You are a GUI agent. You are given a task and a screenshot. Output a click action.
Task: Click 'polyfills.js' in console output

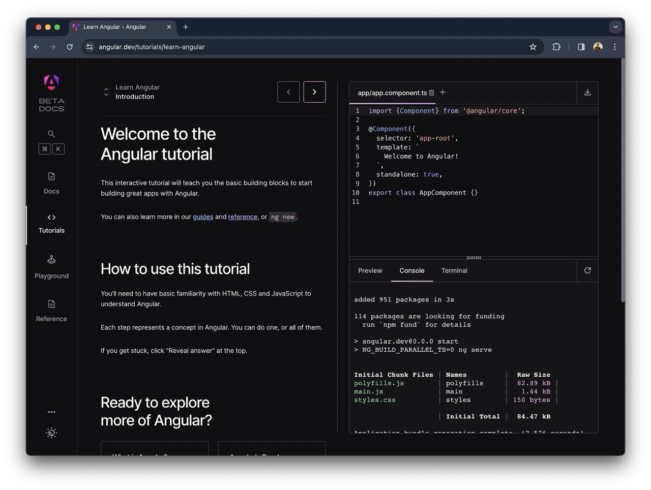click(x=379, y=383)
